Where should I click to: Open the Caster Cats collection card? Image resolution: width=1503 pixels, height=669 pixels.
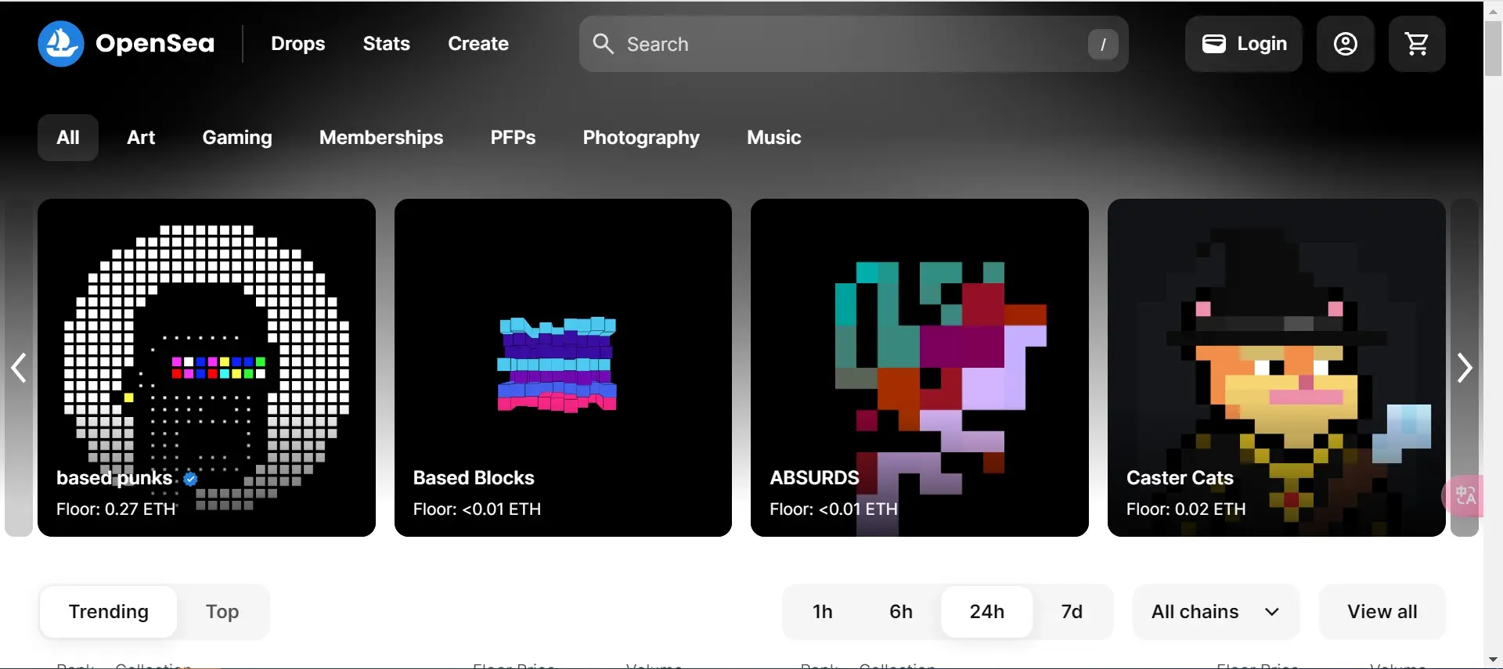[1276, 368]
